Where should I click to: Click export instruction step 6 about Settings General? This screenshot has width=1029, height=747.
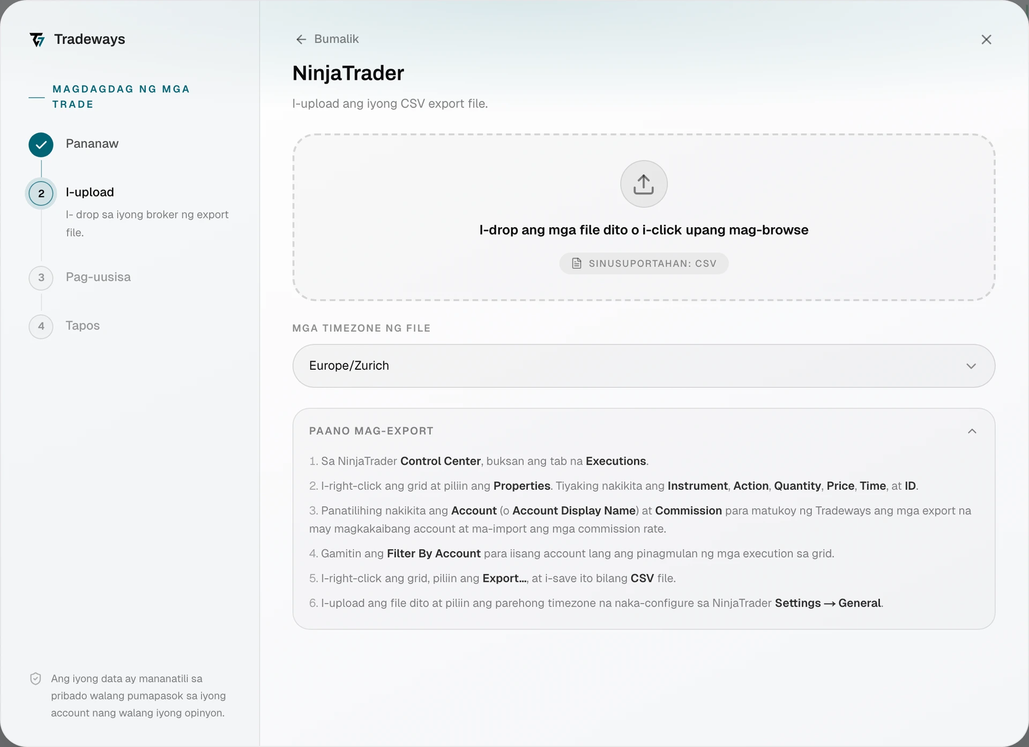[596, 603]
